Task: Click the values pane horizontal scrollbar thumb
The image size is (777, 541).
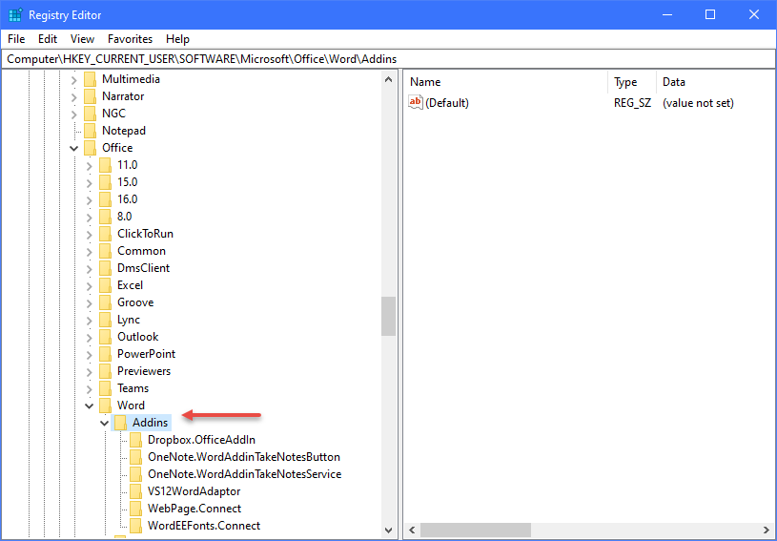Action: tap(476, 530)
